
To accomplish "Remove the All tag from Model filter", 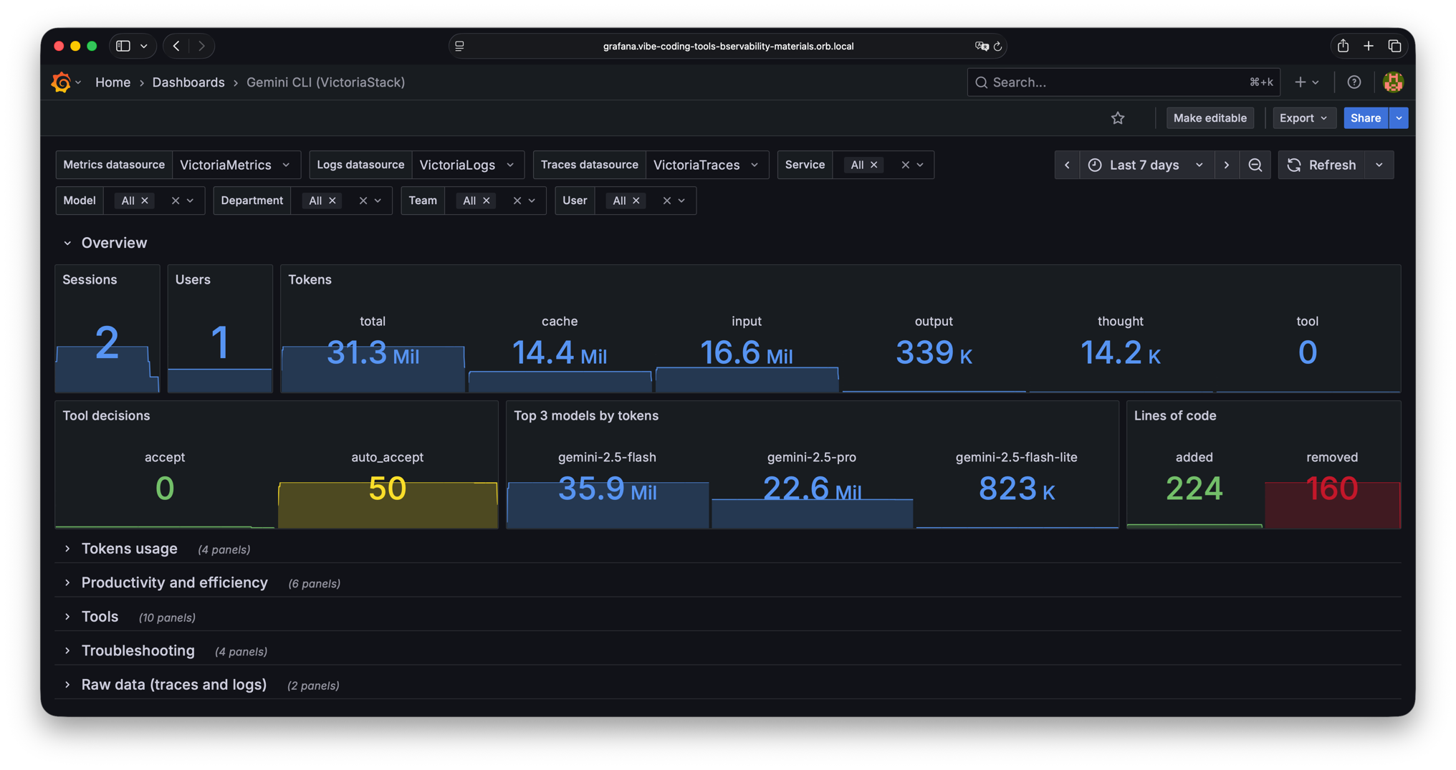I will pyautogui.click(x=145, y=201).
